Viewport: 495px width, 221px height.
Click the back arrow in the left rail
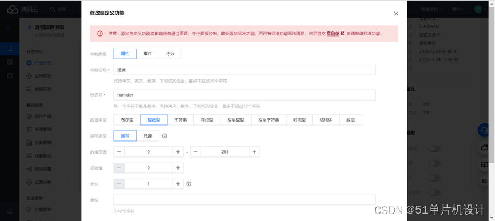(10, 27)
